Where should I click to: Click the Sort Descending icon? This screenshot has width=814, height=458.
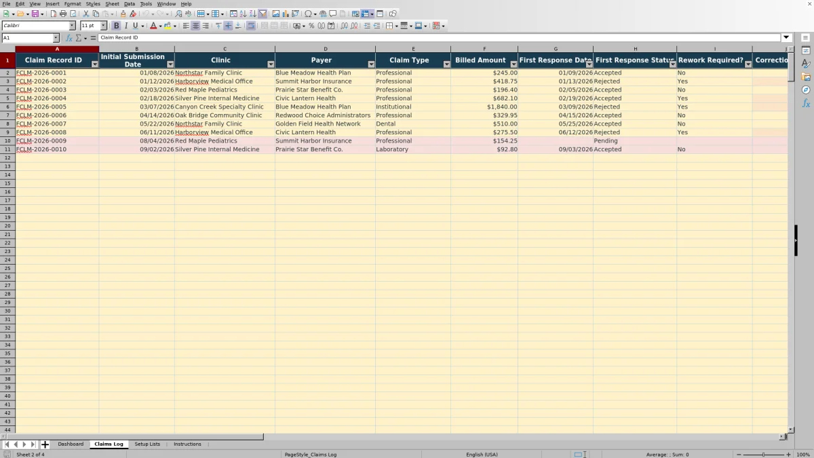pos(252,14)
